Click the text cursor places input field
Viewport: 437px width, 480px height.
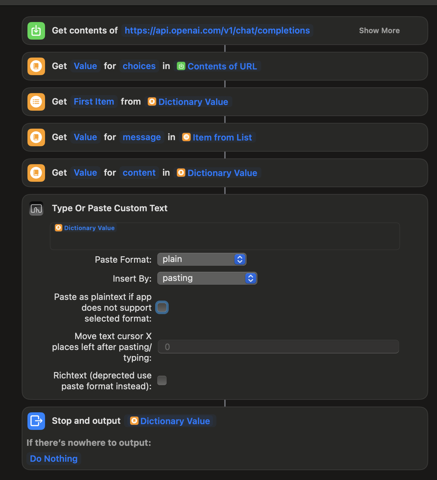pos(278,347)
